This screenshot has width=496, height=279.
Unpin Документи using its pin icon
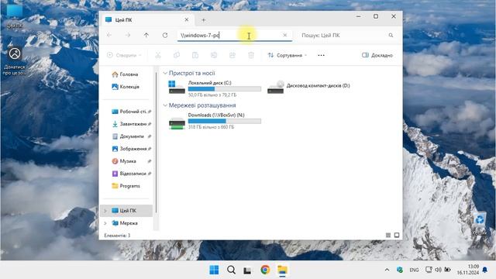tap(150, 136)
